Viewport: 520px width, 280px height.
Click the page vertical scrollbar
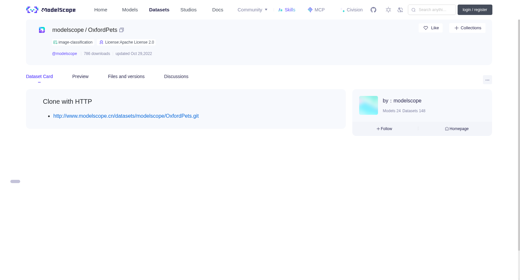(519, 135)
